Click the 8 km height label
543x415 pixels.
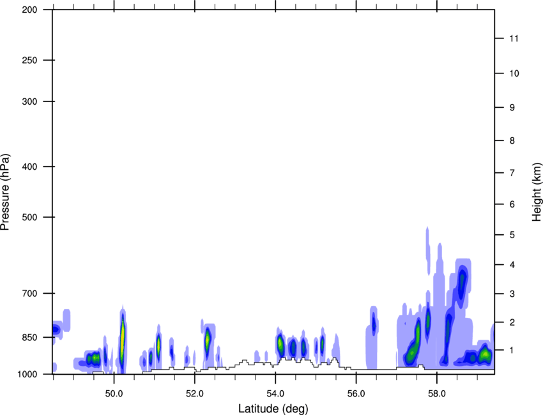pos(512,140)
